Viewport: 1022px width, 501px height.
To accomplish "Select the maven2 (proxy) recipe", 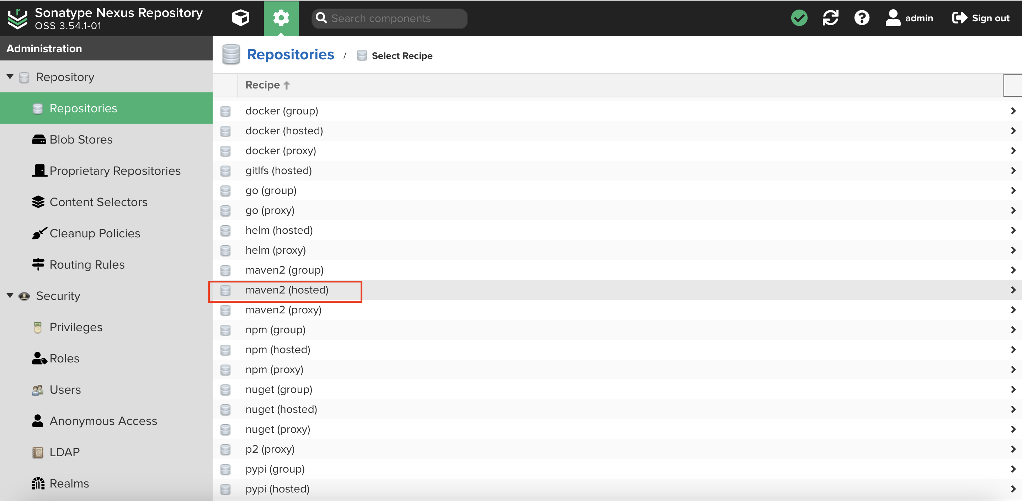I will pyautogui.click(x=617, y=310).
